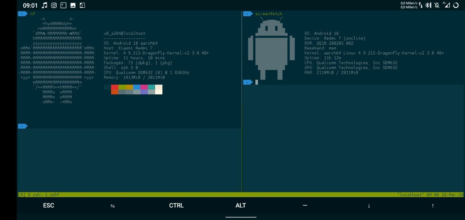Tap the gallery image notification icon
The height and width of the screenshot is (220, 465).
[x=73, y=5]
